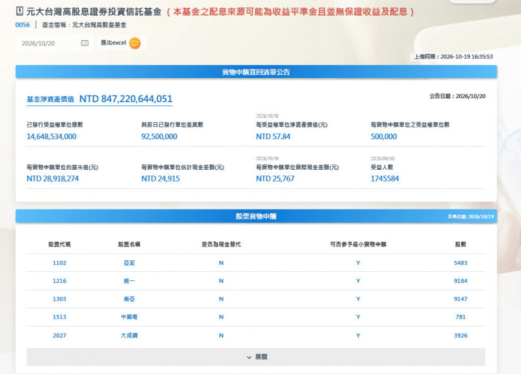Expand the stock list with 展開
Image resolution: width=521 pixels, height=374 pixels.
coord(256,357)
